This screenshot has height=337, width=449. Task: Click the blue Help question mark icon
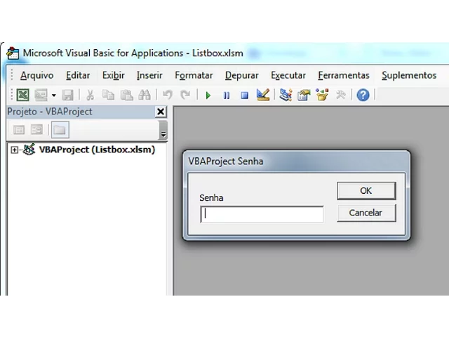[363, 95]
